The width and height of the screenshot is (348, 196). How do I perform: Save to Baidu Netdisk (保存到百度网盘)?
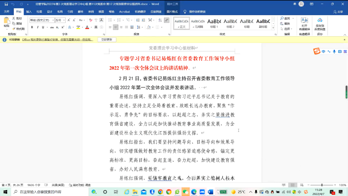320,24
